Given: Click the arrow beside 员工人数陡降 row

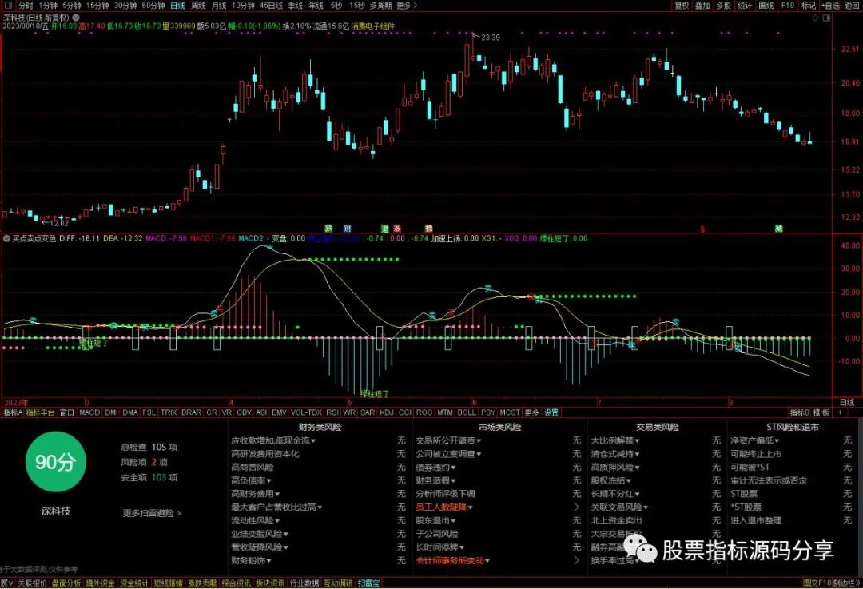Looking at the screenshot, I should pyautogui.click(x=577, y=507).
